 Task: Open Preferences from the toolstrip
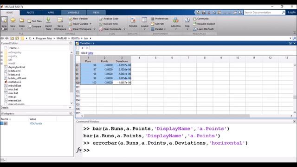click(x=160, y=19)
